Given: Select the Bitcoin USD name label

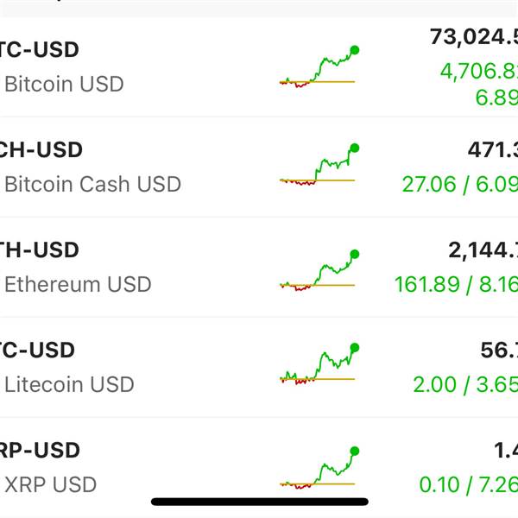Looking at the screenshot, I should (64, 85).
